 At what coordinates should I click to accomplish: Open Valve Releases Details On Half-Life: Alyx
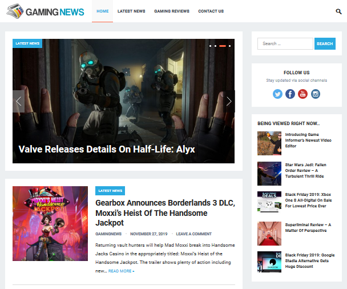pos(107,149)
